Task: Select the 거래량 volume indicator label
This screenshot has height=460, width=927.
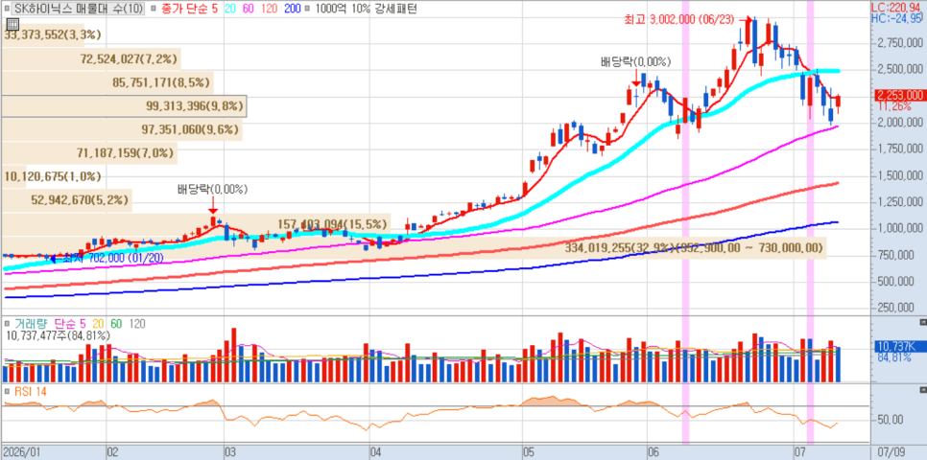Action: pos(32,324)
